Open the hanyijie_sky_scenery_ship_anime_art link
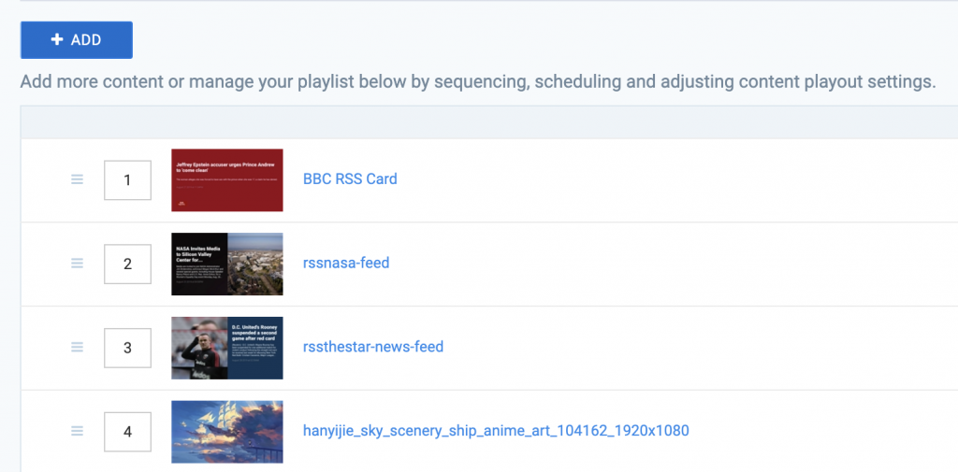 pos(496,431)
